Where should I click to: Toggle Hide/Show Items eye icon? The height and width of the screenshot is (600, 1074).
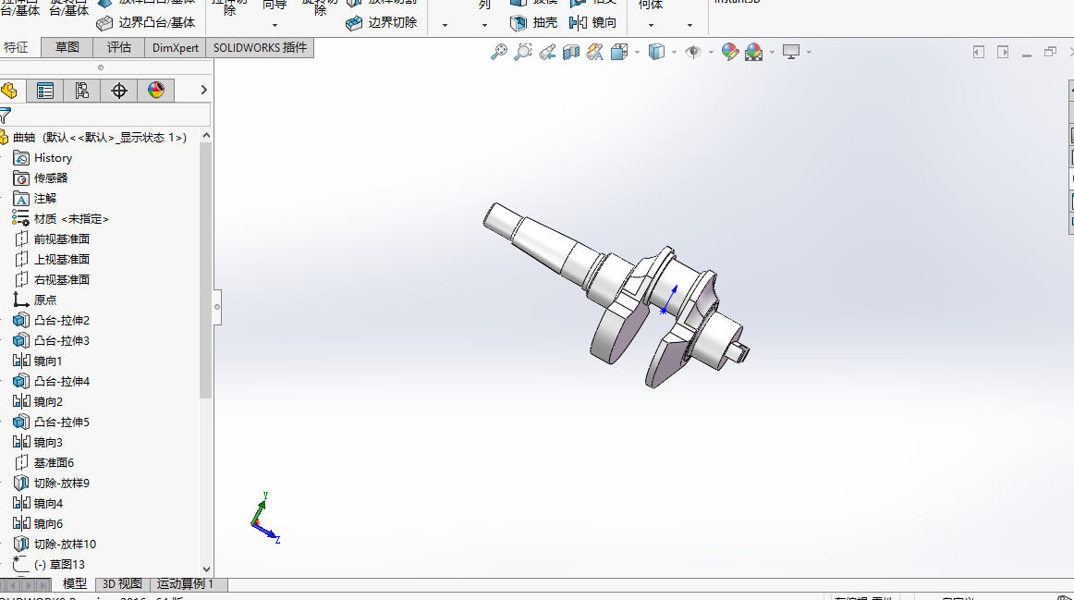click(x=693, y=52)
